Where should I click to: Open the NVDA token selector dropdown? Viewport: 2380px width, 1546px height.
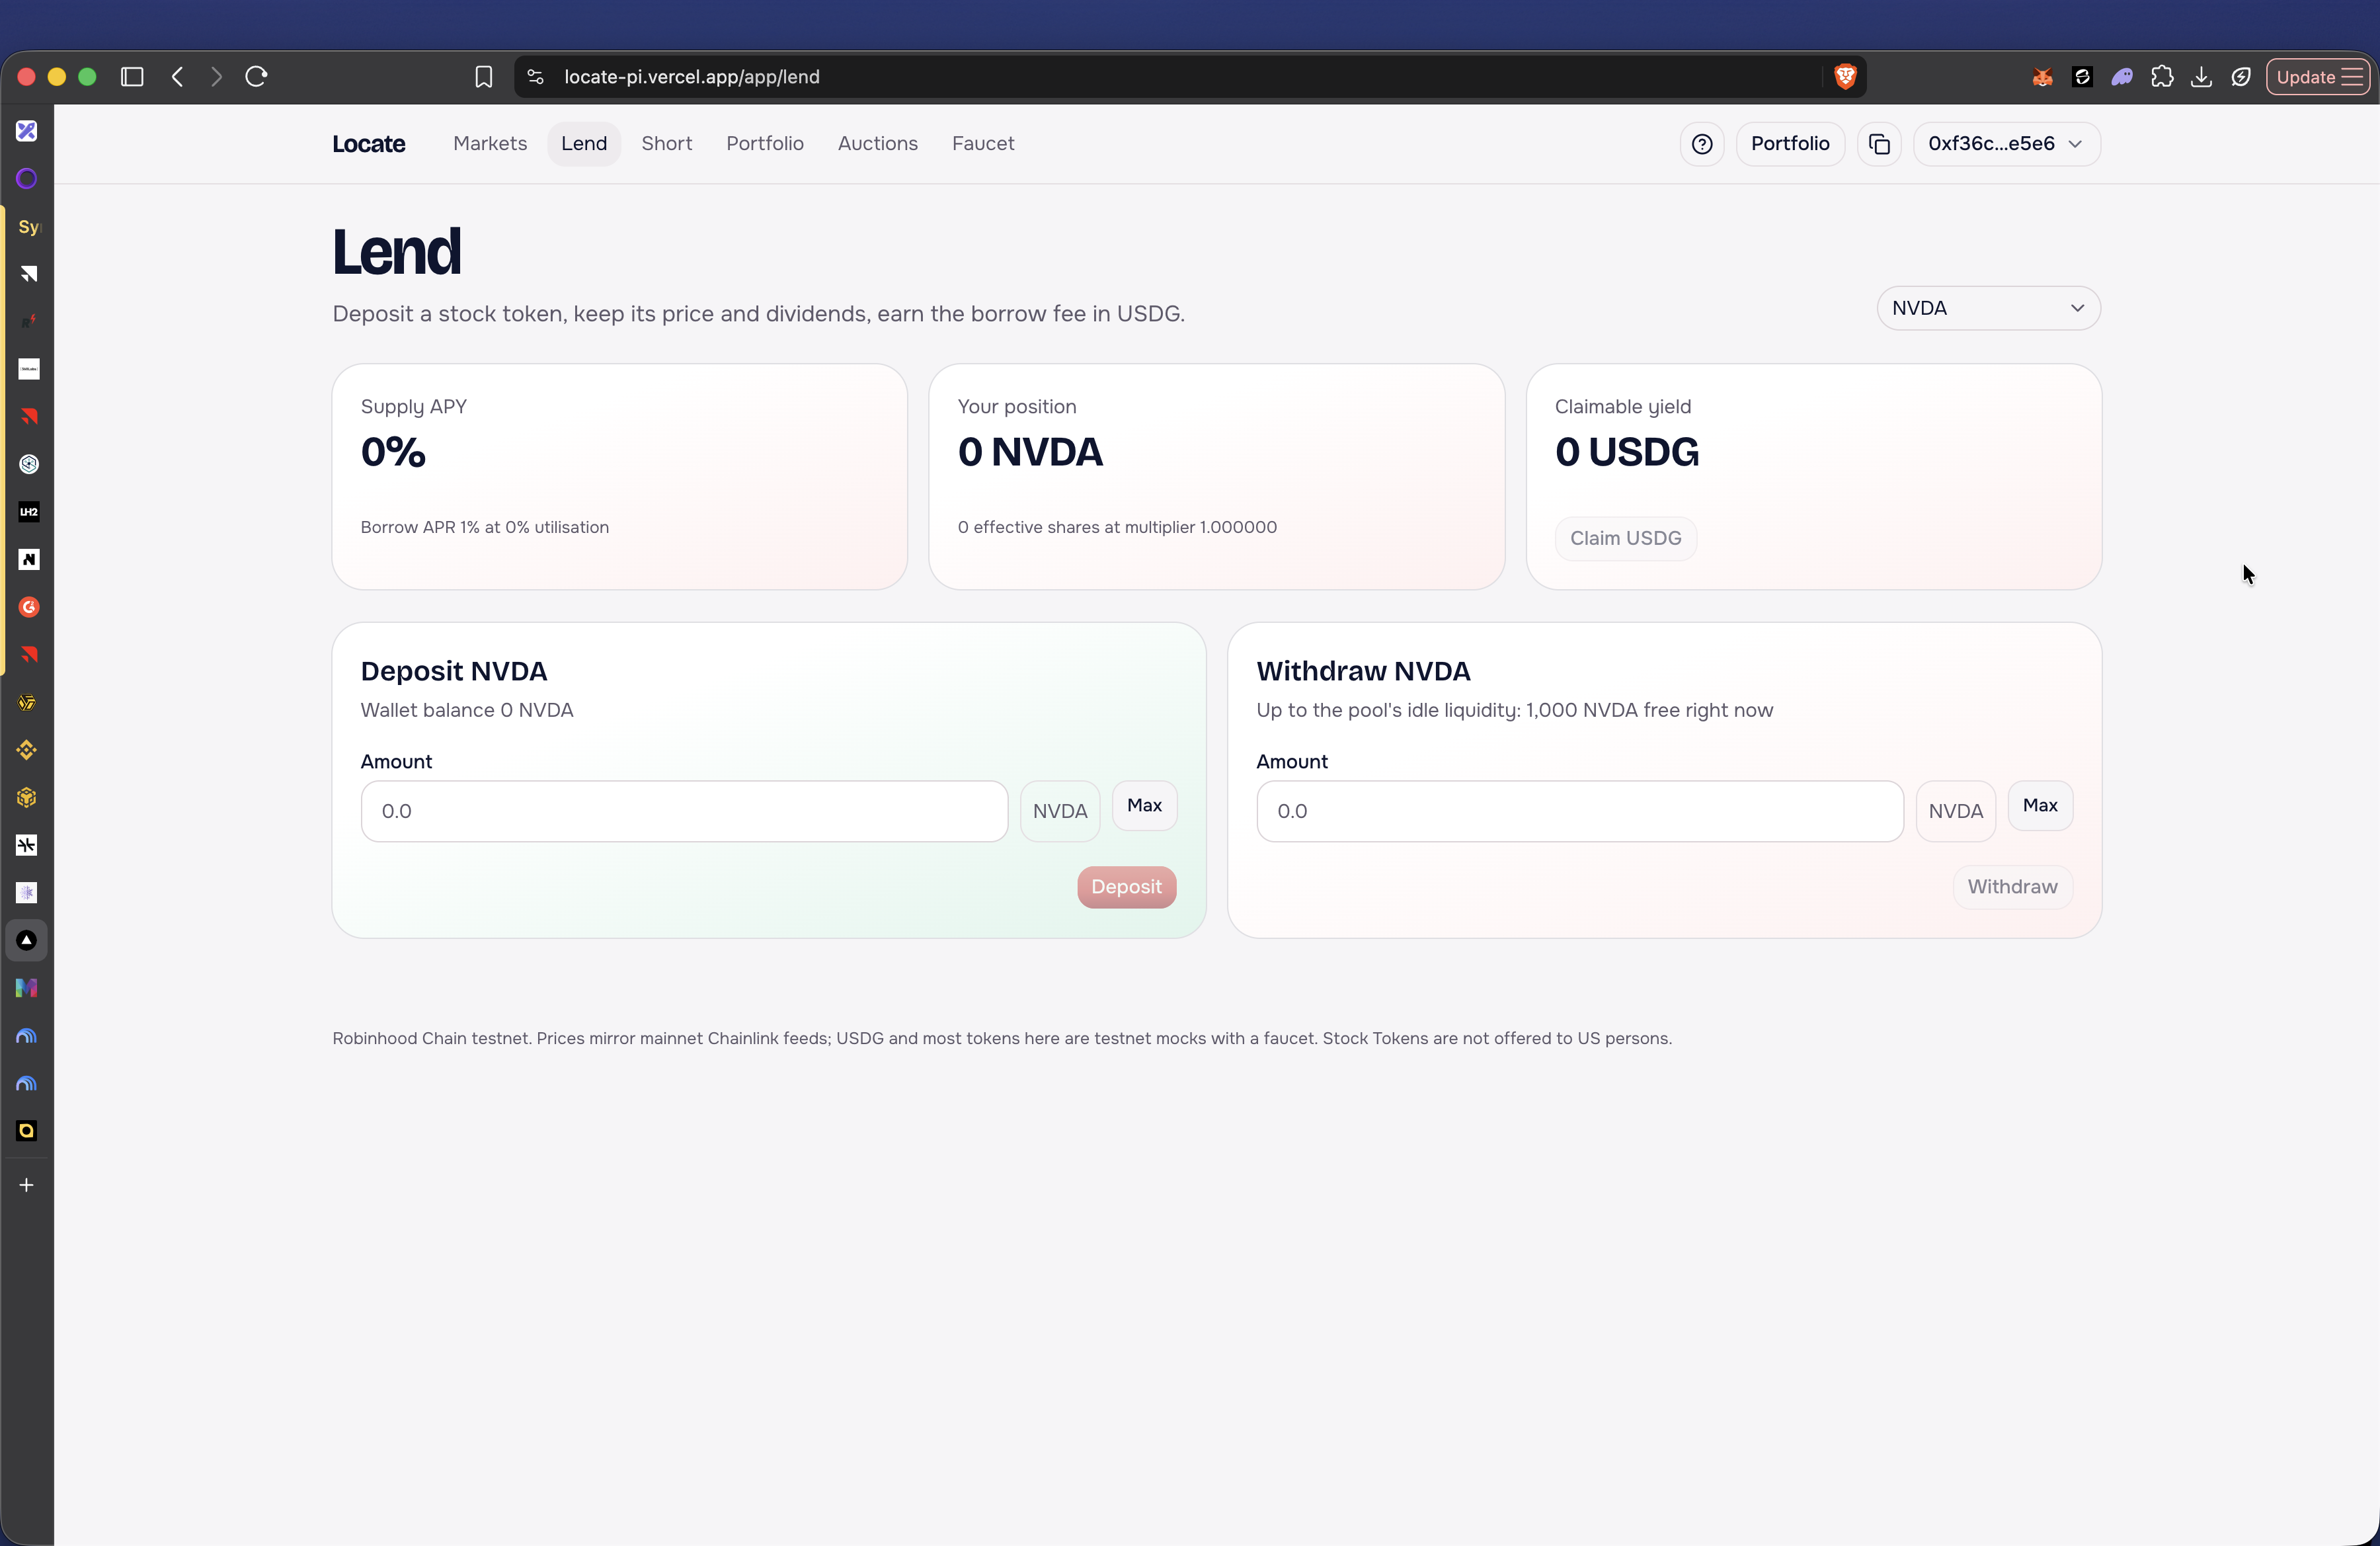coord(1988,308)
